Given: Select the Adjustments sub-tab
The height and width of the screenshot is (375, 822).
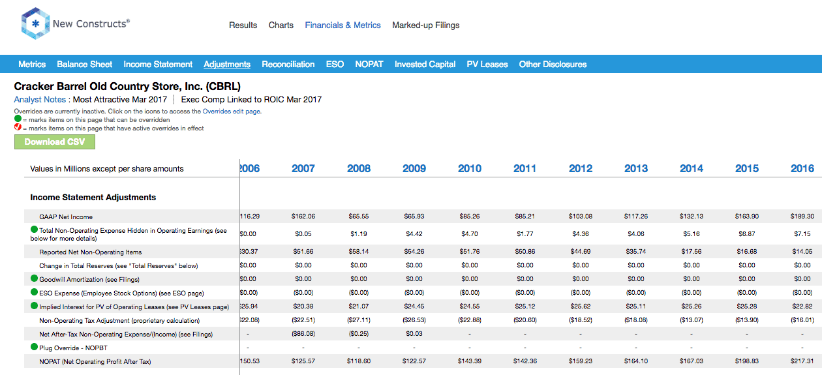Looking at the screenshot, I should point(227,64).
